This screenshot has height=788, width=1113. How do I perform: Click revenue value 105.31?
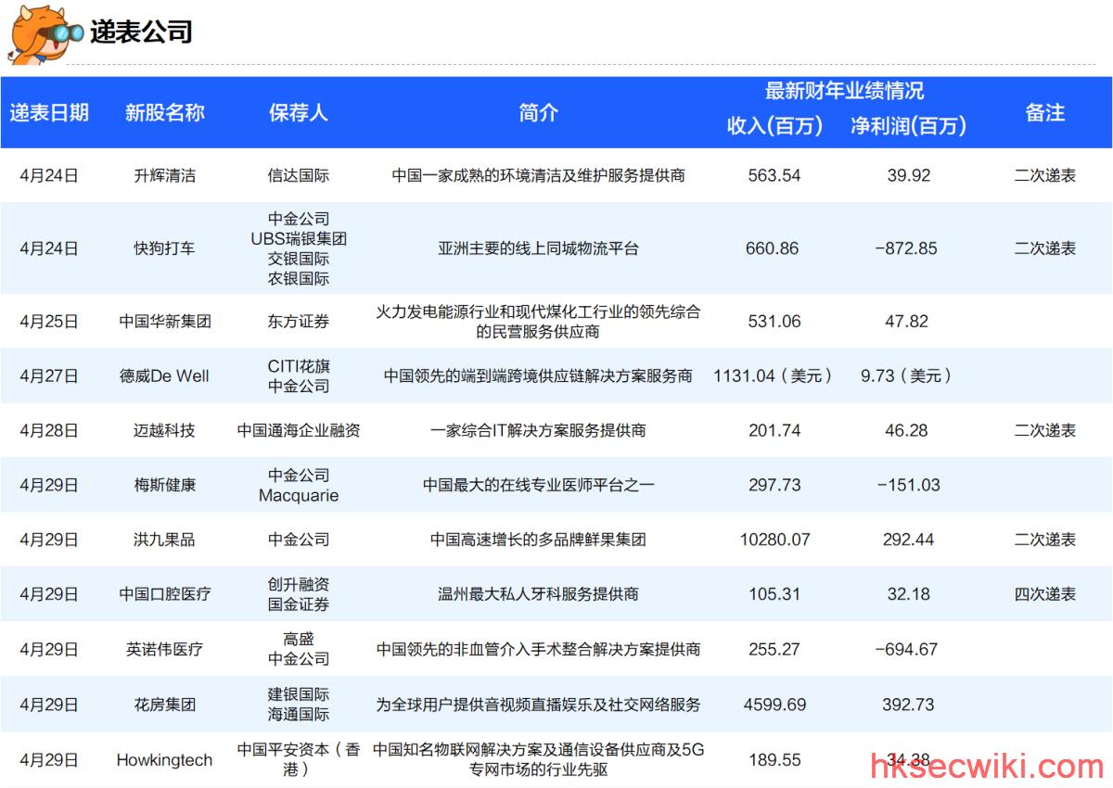(774, 594)
